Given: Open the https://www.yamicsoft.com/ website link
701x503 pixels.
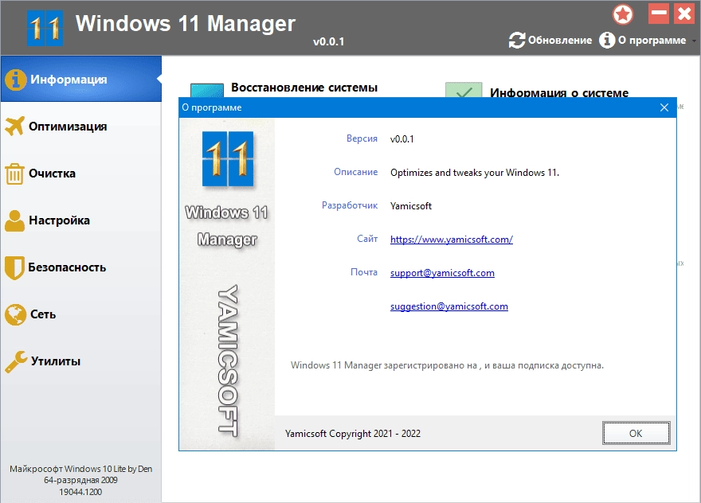Looking at the screenshot, I should coord(452,240).
